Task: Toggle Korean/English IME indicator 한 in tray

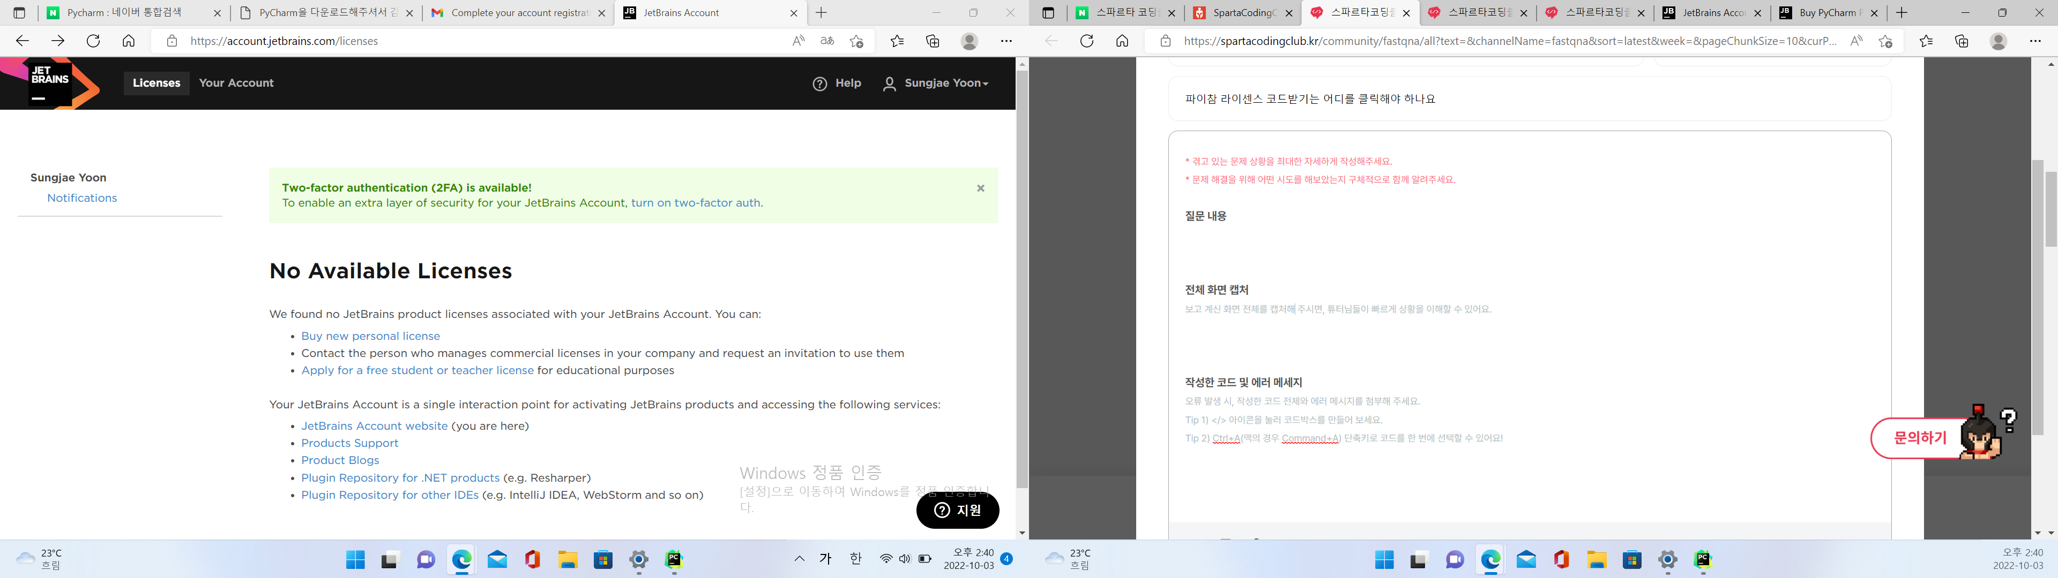Action: pyautogui.click(x=856, y=559)
